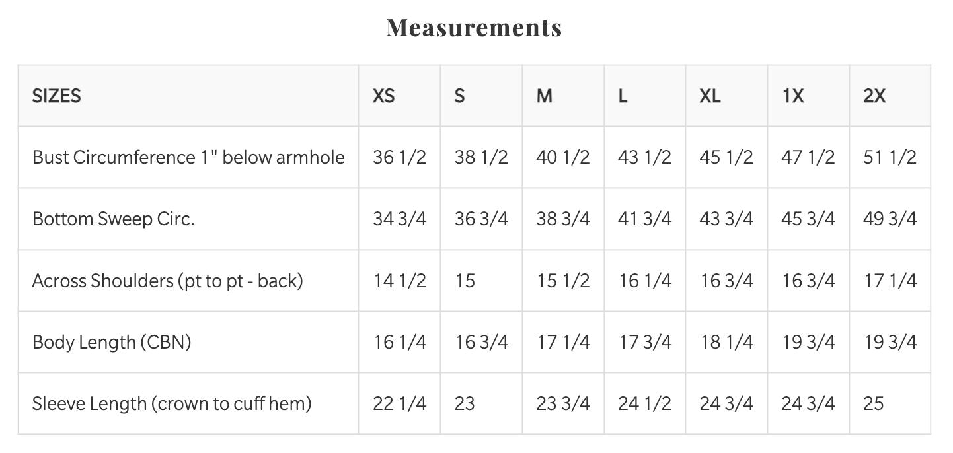Select the S shoulders value 15
Screen dimensions: 953x453
[x=465, y=281]
